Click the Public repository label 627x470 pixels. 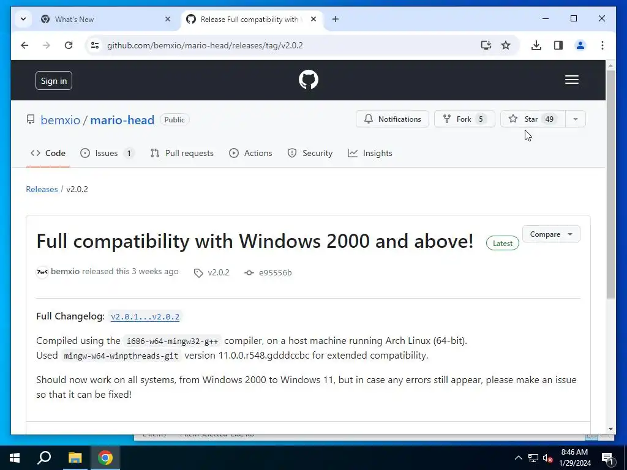click(x=175, y=119)
